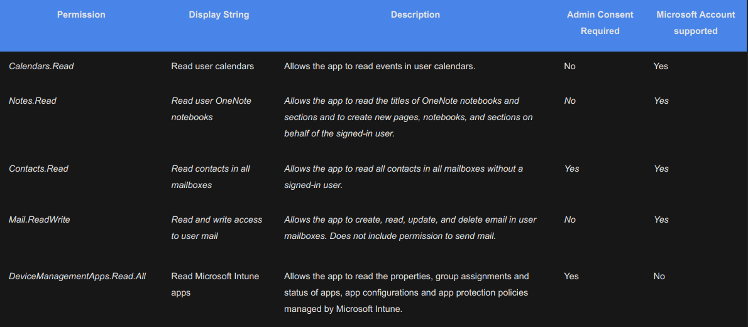Select the 'Read user OneNote notebooks' text
The image size is (748, 327).
[x=211, y=109]
